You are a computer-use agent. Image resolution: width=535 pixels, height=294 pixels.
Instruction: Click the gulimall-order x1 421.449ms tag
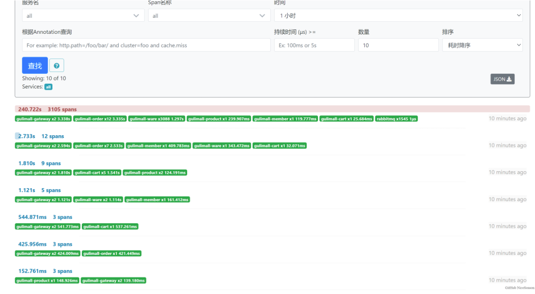(x=112, y=254)
